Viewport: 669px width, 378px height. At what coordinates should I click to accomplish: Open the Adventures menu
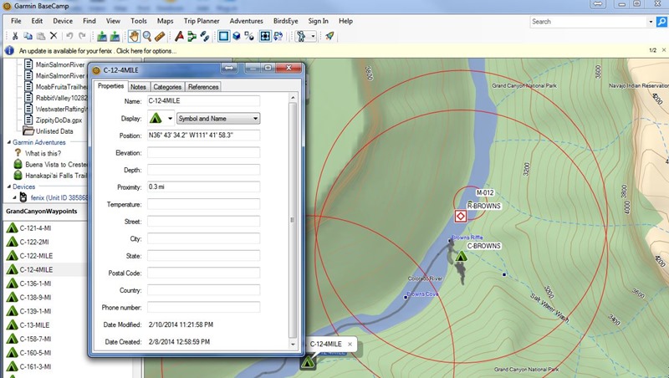click(x=246, y=21)
